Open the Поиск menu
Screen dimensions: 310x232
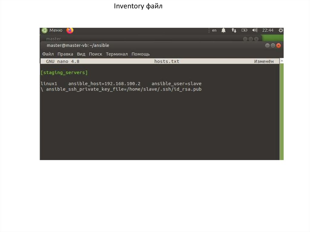point(95,54)
